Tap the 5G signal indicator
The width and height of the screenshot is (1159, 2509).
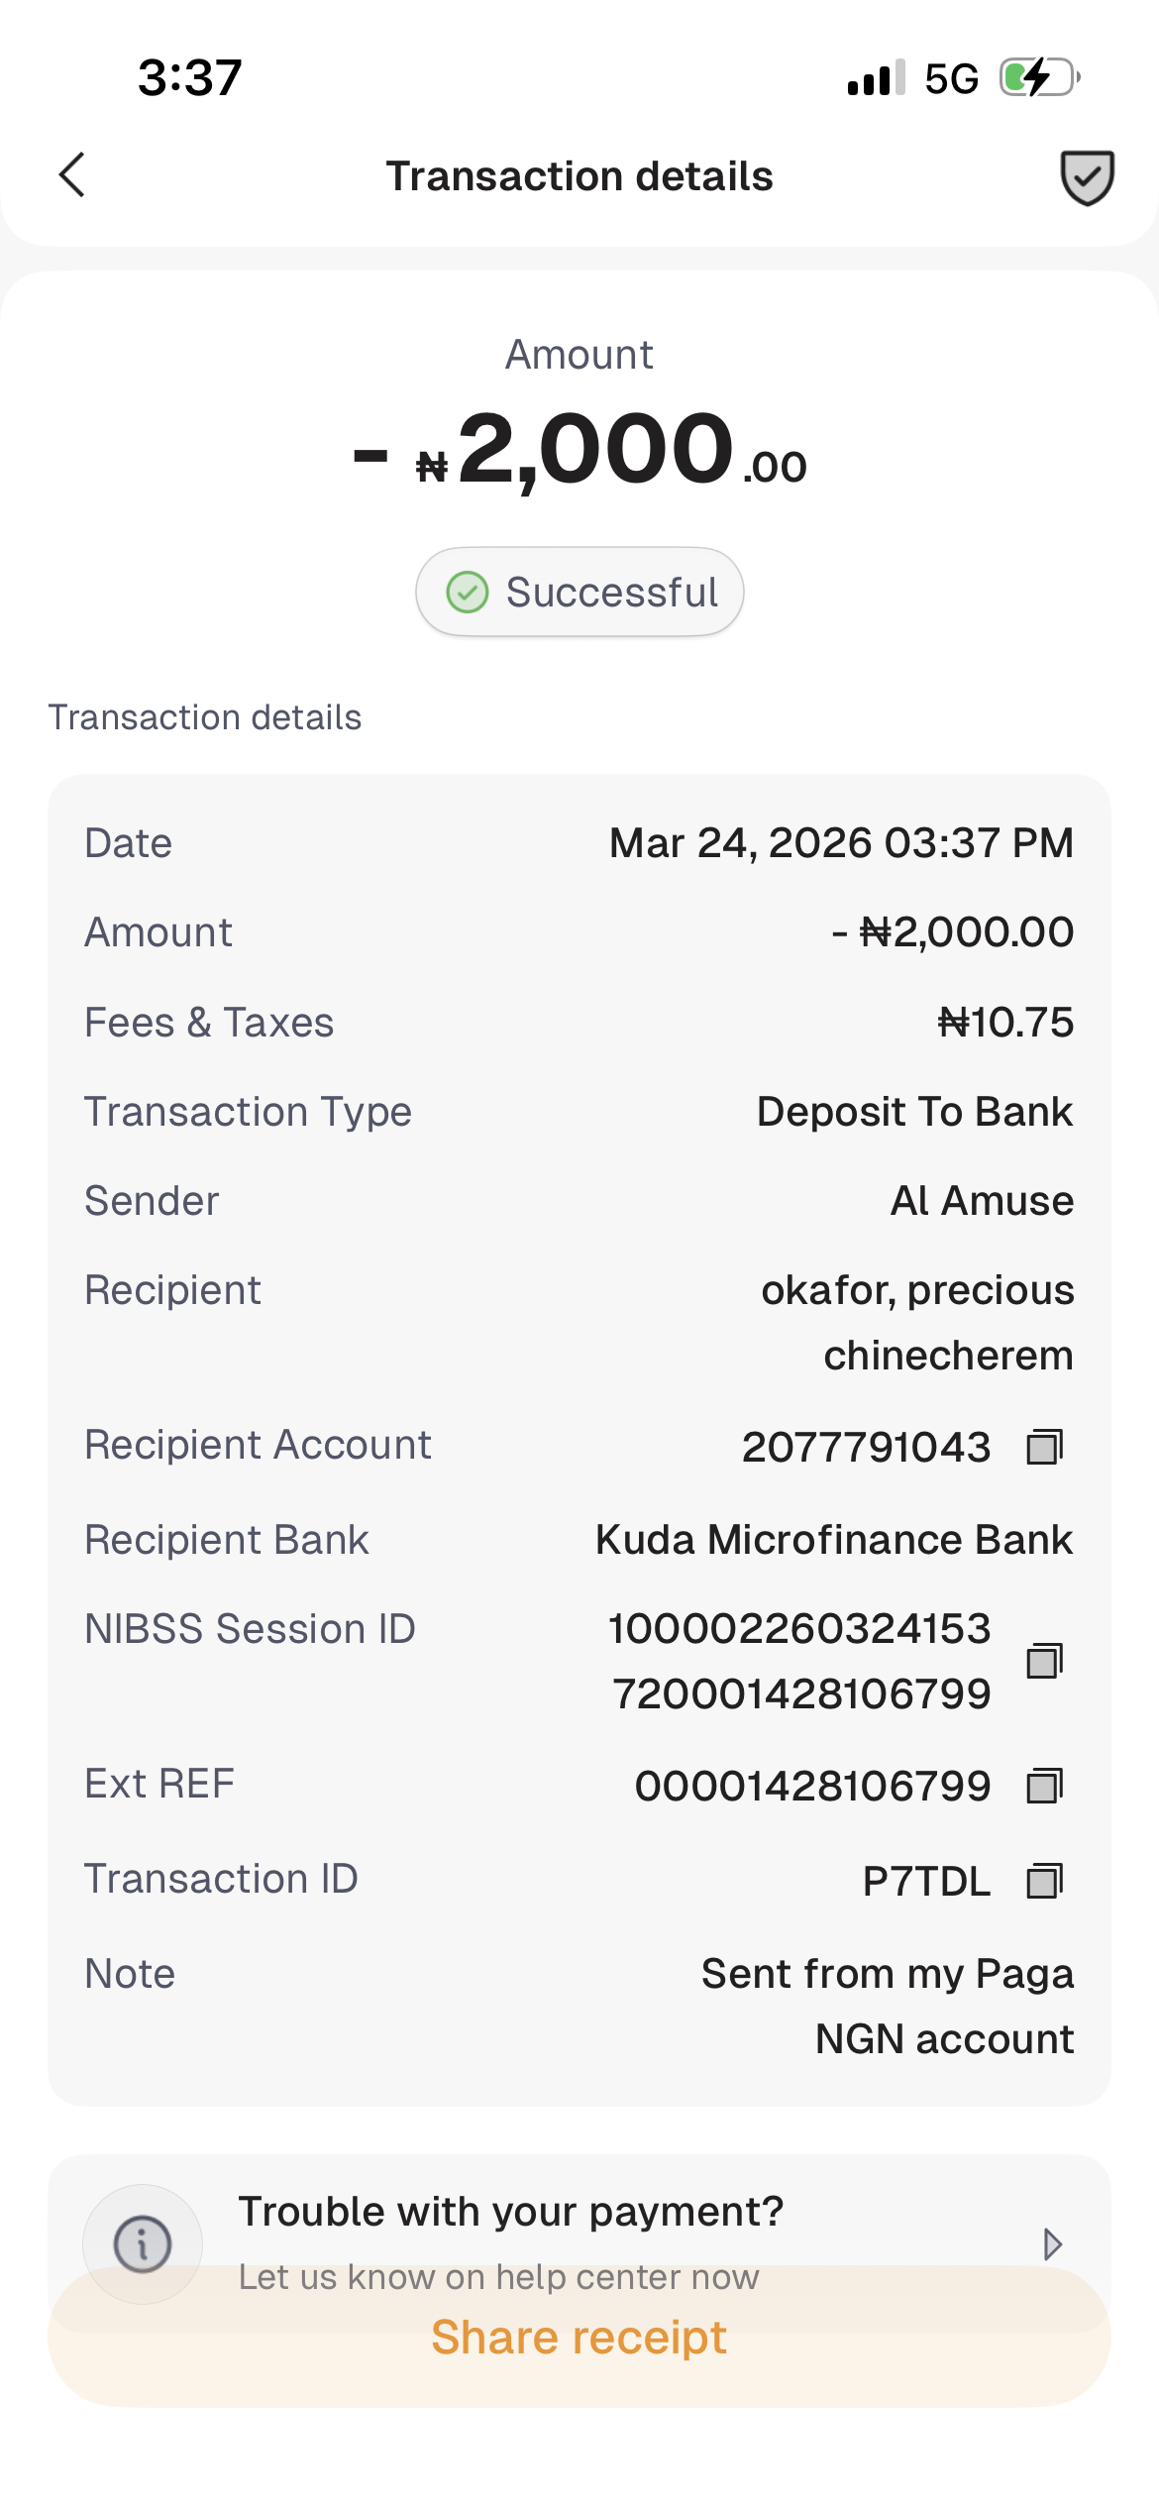951,78
